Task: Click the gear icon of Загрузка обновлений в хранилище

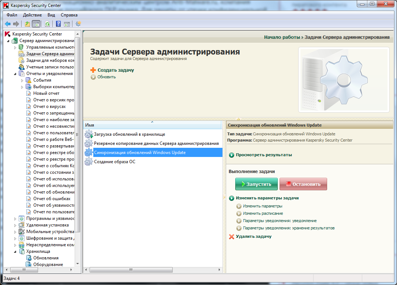Action: pos(89,134)
